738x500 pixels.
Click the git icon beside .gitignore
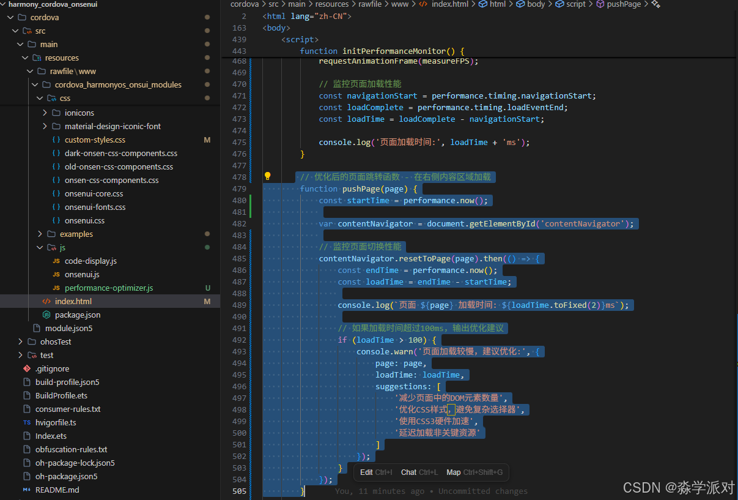pos(26,369)
